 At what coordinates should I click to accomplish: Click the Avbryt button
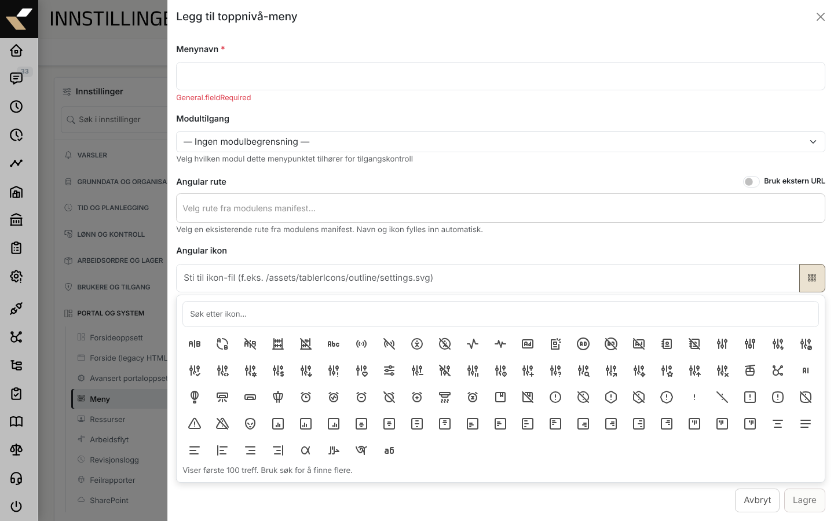coord(758,500)
